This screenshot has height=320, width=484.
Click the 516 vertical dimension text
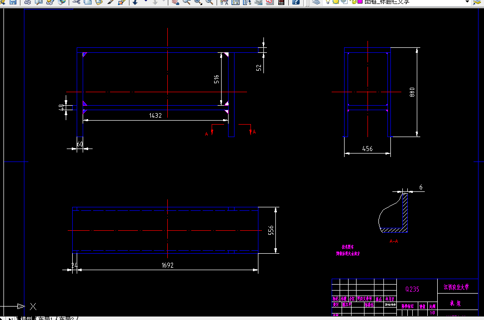(217, 79)
